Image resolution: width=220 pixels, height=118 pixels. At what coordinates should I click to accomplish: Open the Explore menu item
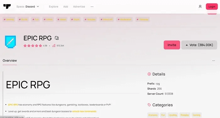click(x=53, y=7)
